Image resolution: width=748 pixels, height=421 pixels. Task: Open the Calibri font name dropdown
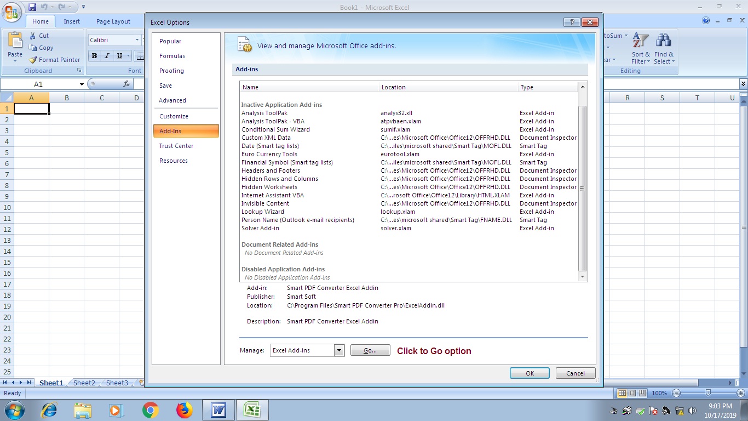click(137, 40)
